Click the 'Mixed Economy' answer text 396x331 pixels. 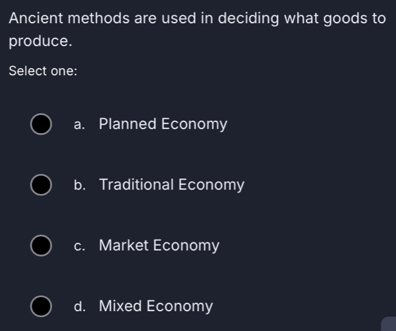click(156, 306)
